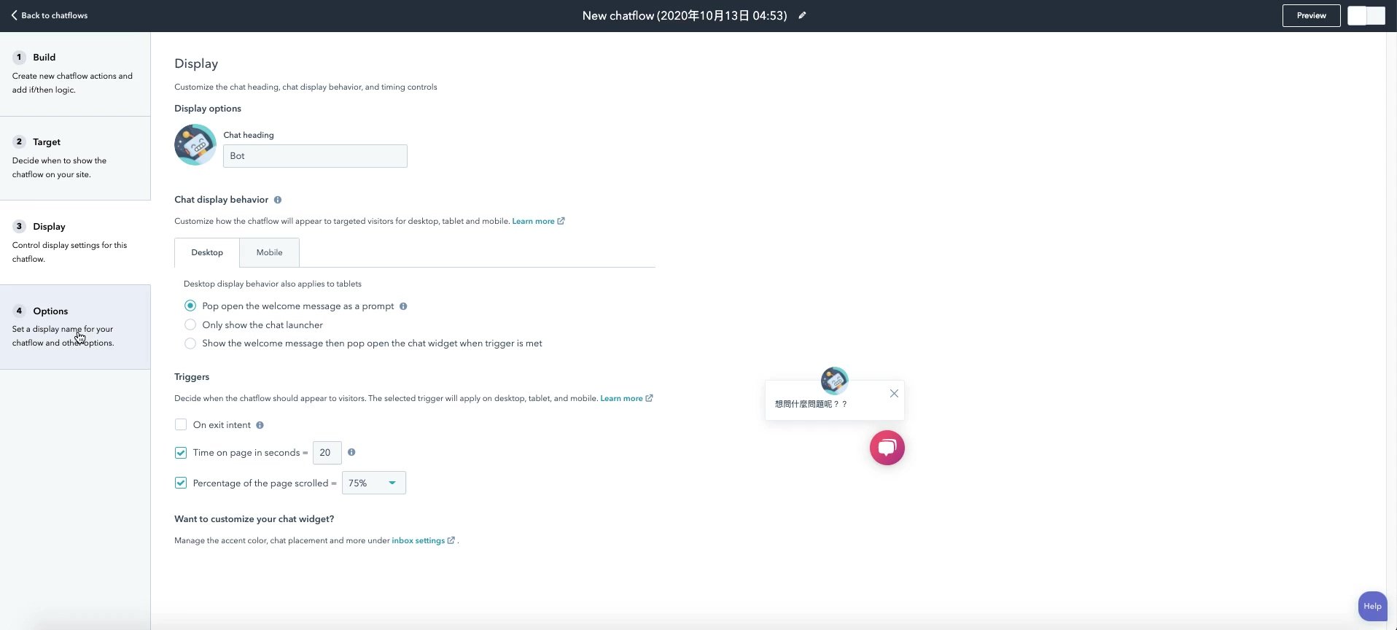The image size is (1397, 630).
Task: Click info icon beside Chat display behavior
Action: [278, 200]
